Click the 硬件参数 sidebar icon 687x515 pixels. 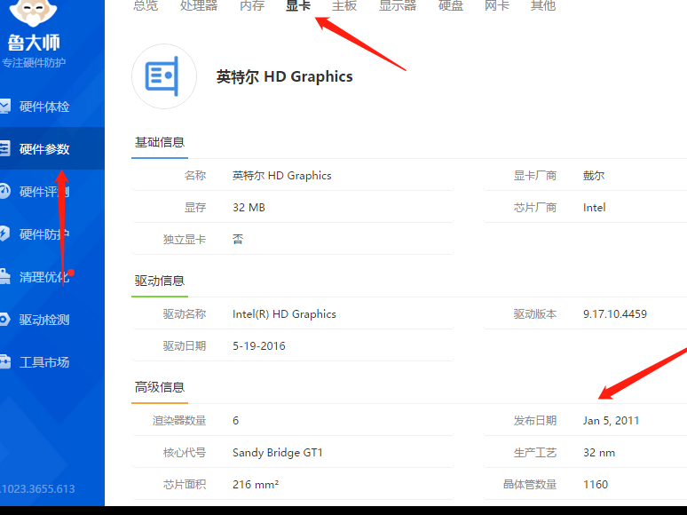click(x=4, y=148)
